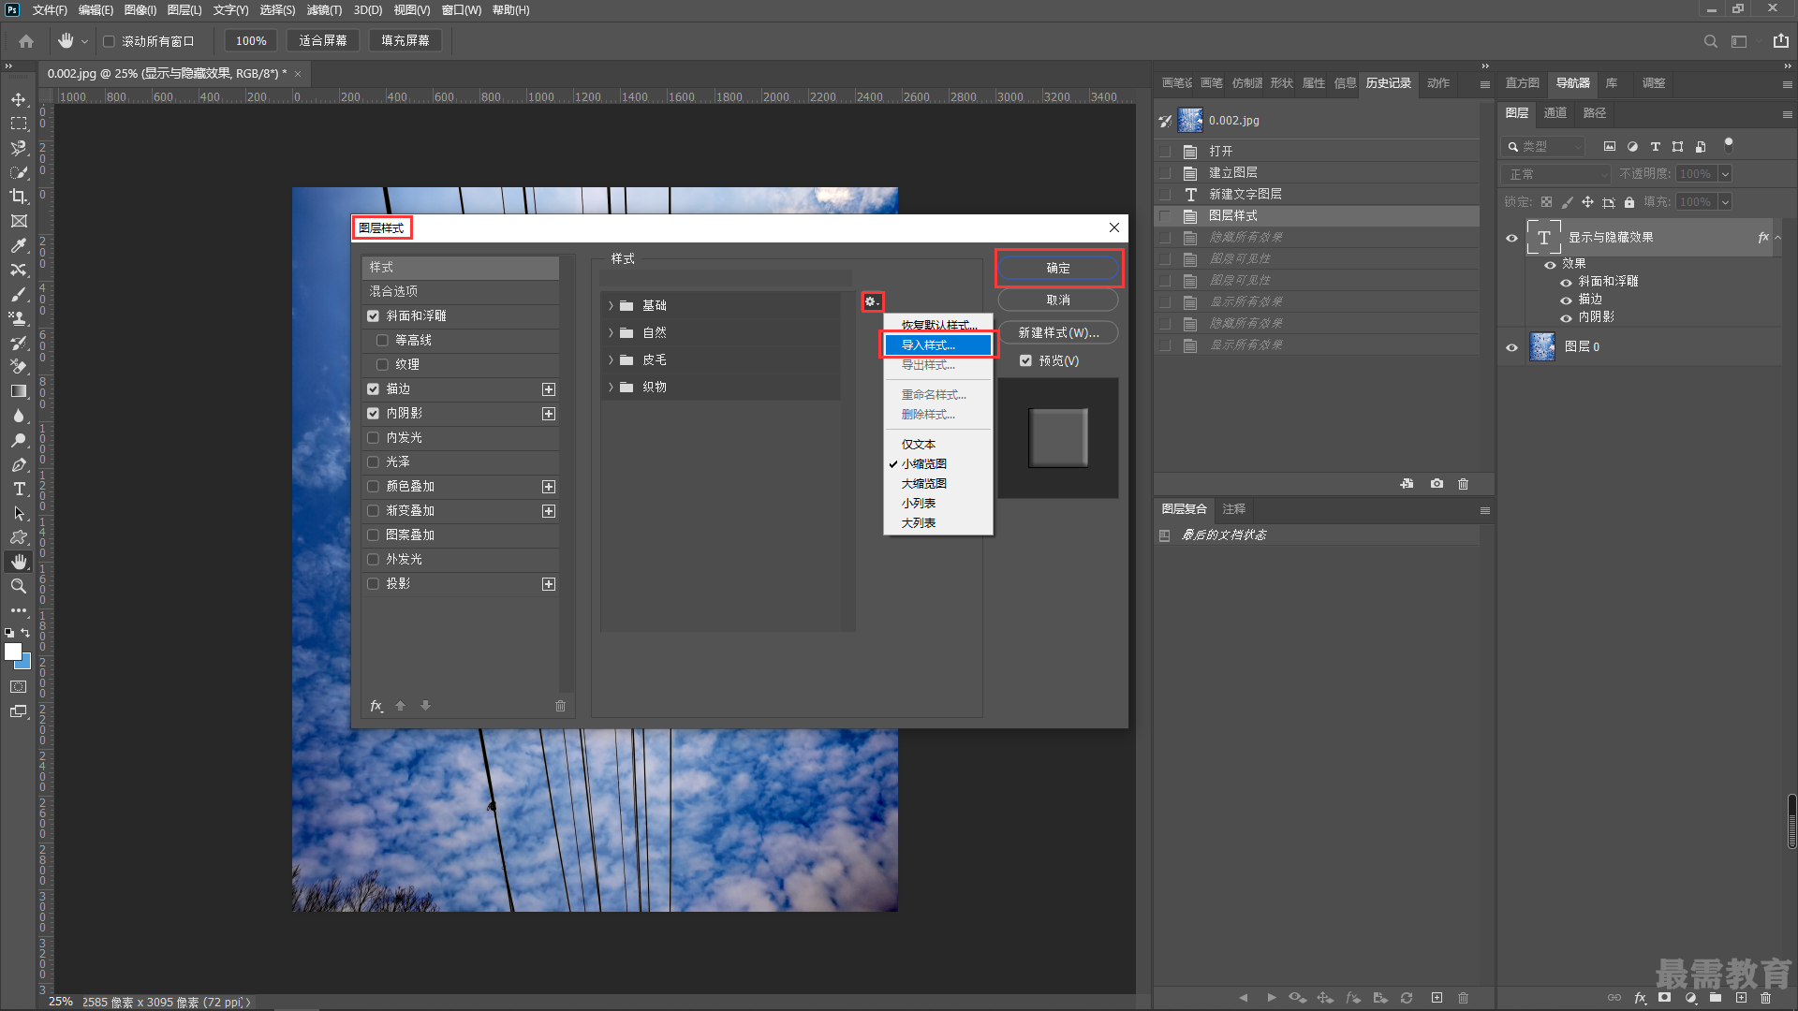Select the Move tool
Screen dimensions: 1798x1011
[19, 99]
